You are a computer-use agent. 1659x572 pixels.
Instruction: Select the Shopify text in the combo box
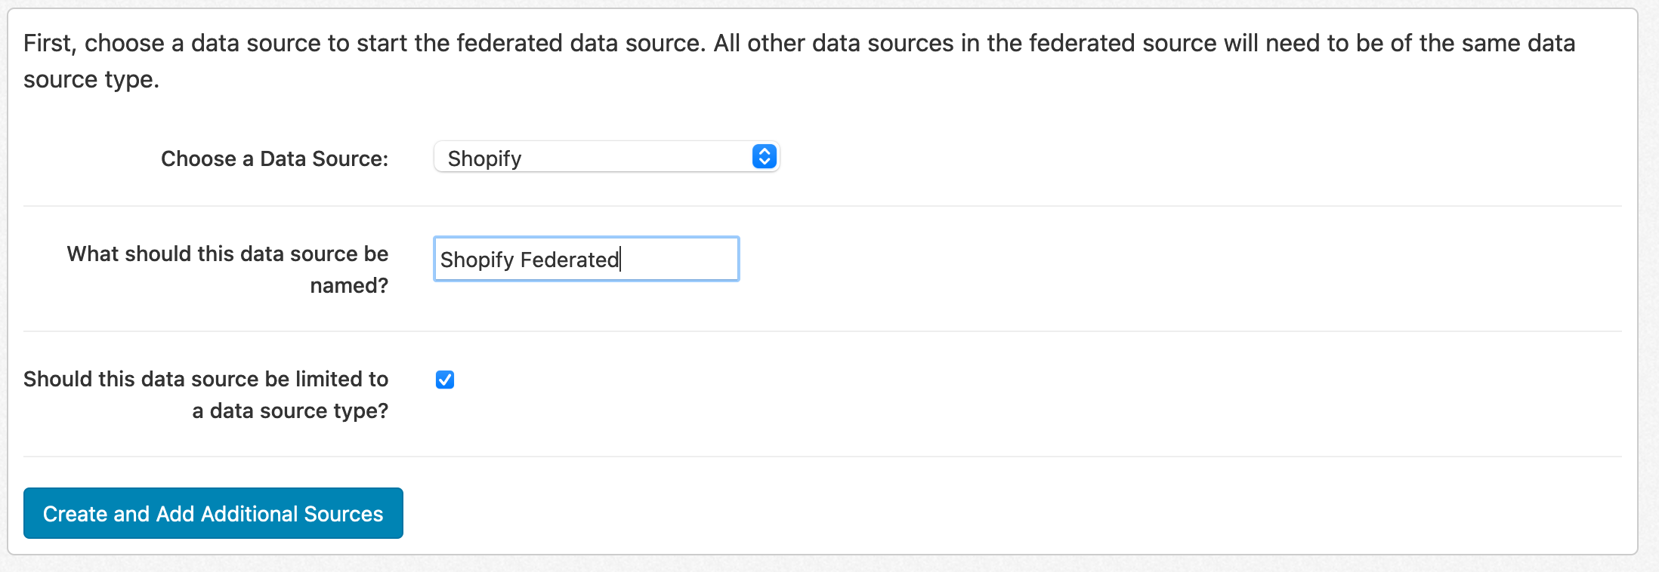(484, 158)
